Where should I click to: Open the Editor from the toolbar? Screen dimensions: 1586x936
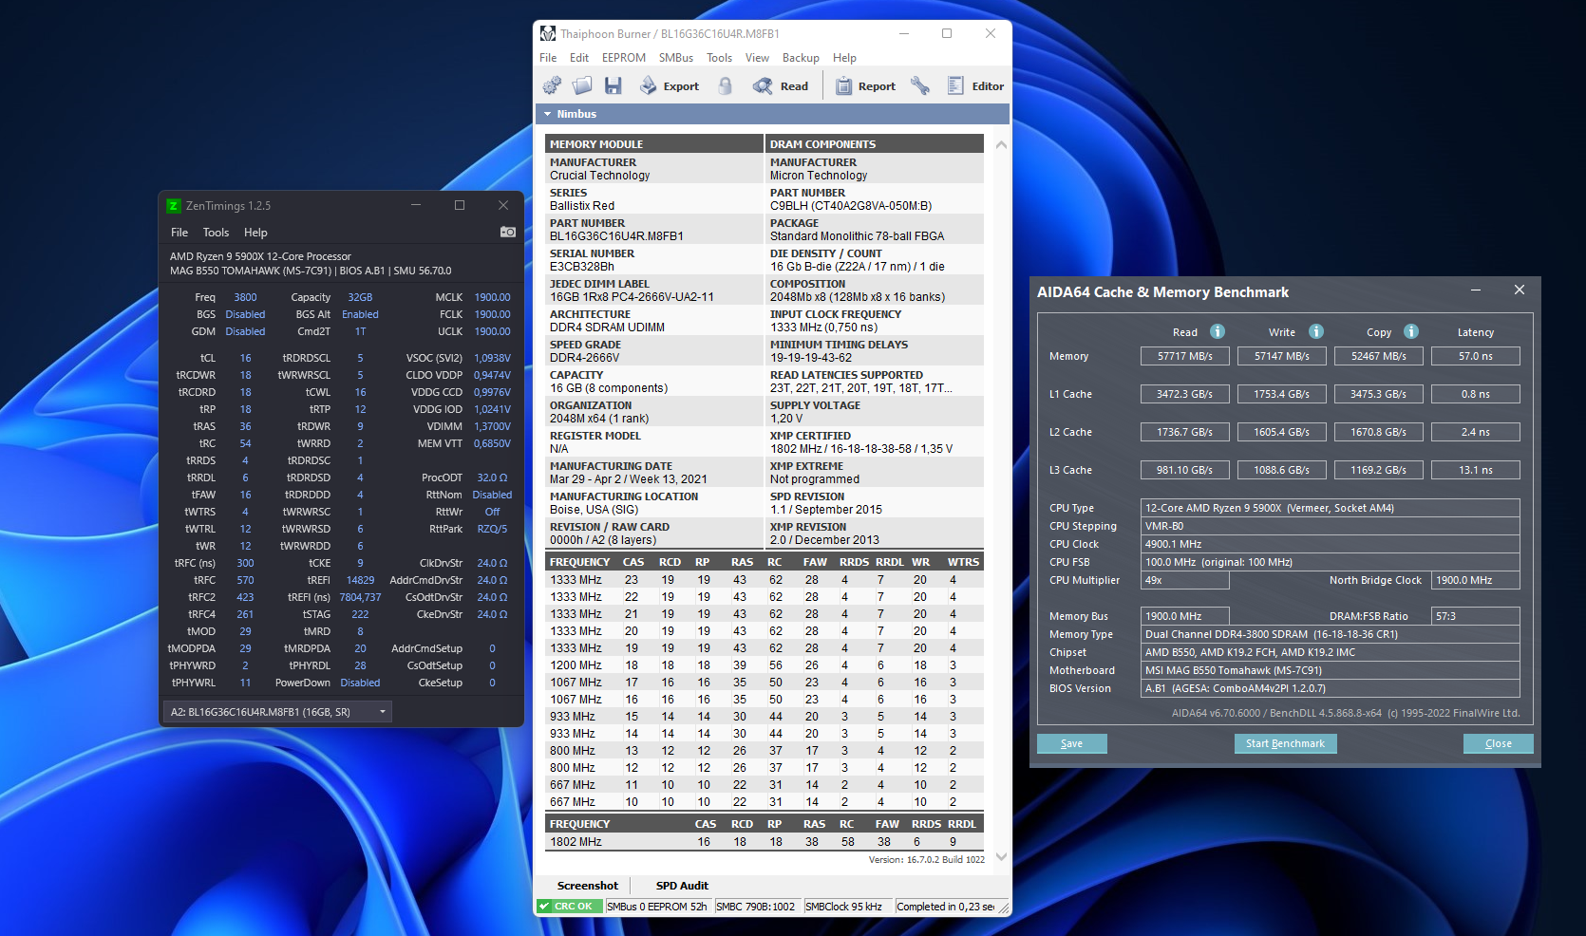[975, 86]
